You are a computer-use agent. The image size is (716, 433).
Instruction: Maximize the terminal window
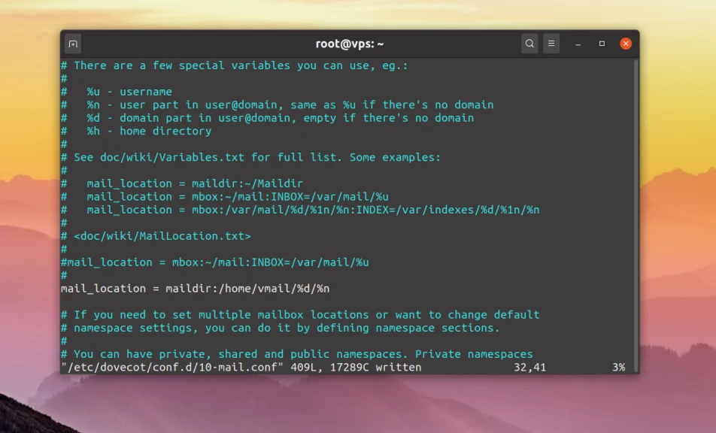(x=602, y=44)
